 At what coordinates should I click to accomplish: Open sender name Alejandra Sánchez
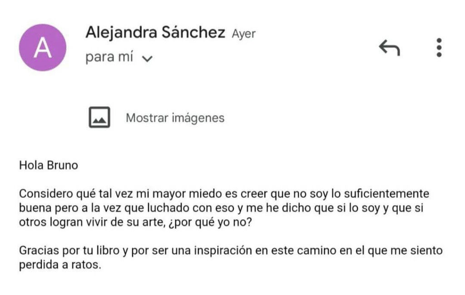point(155,32)
